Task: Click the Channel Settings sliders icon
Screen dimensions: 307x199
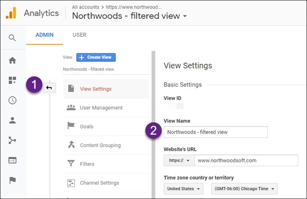Action: coord(71,183)
